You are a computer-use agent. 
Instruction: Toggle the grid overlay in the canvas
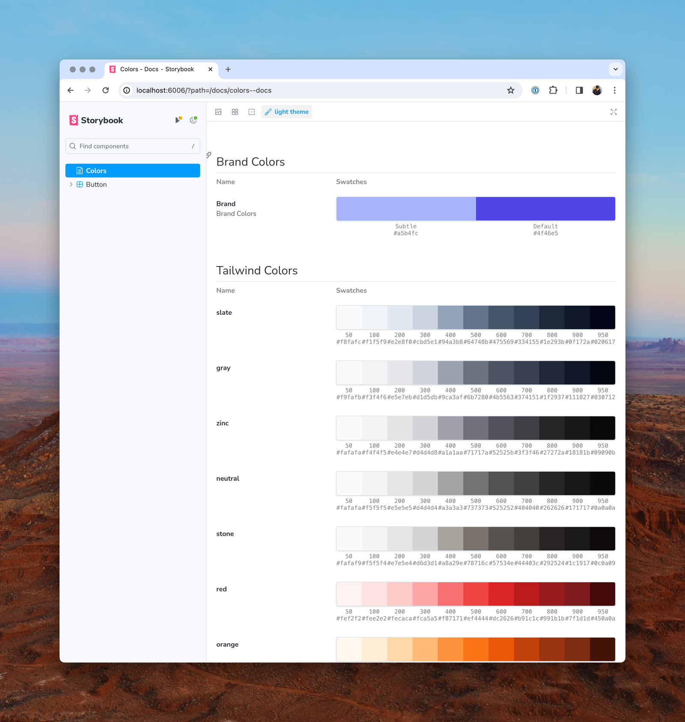235,112
